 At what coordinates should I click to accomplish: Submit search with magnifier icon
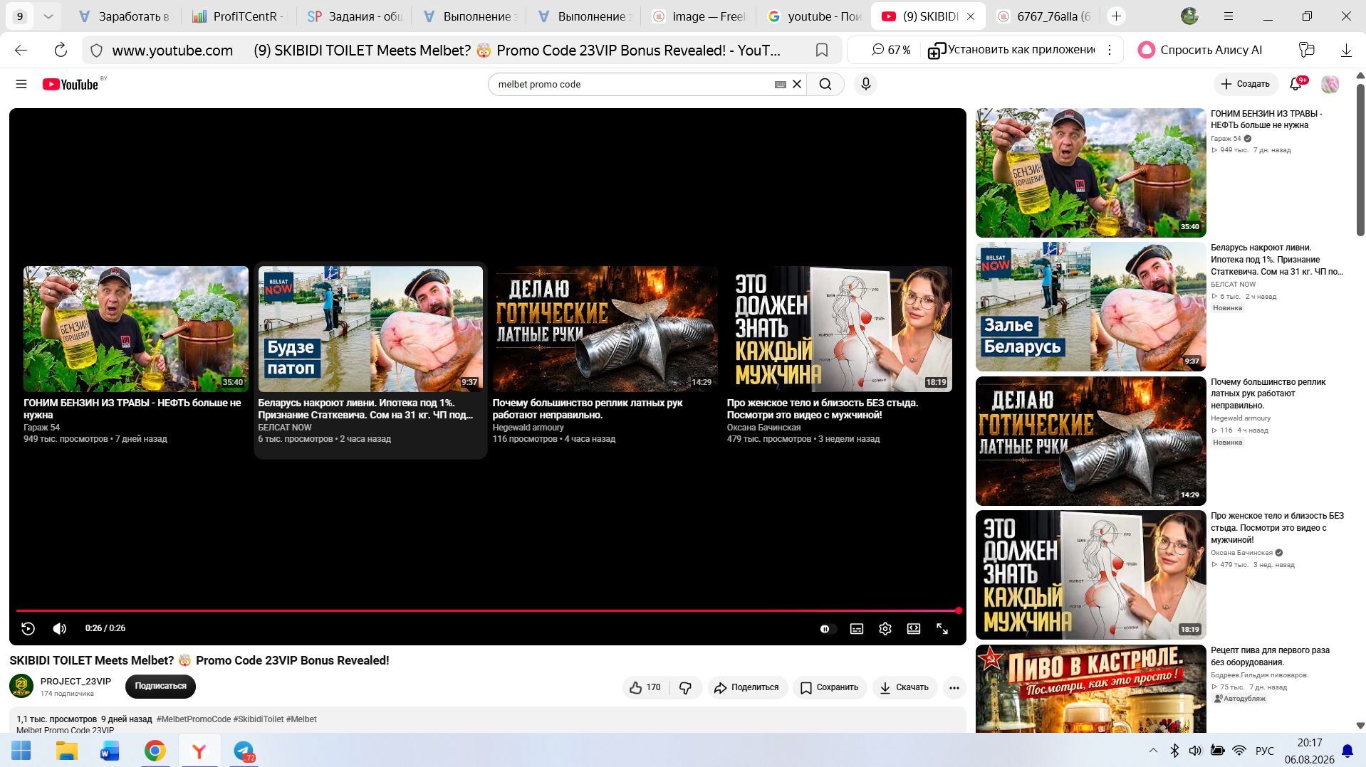(x=825, y=84)
